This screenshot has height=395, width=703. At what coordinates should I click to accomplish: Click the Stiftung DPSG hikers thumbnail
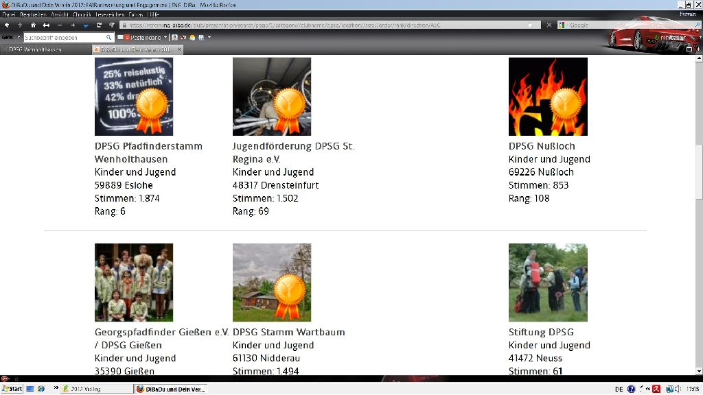(x=548, y=283)
